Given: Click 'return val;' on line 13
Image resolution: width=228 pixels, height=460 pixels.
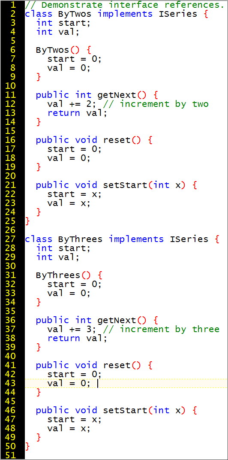Looking at the screenshot, I should (78, 113).
